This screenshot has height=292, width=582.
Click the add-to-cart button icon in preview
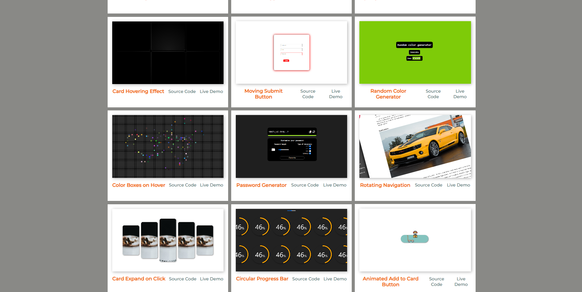415,239
